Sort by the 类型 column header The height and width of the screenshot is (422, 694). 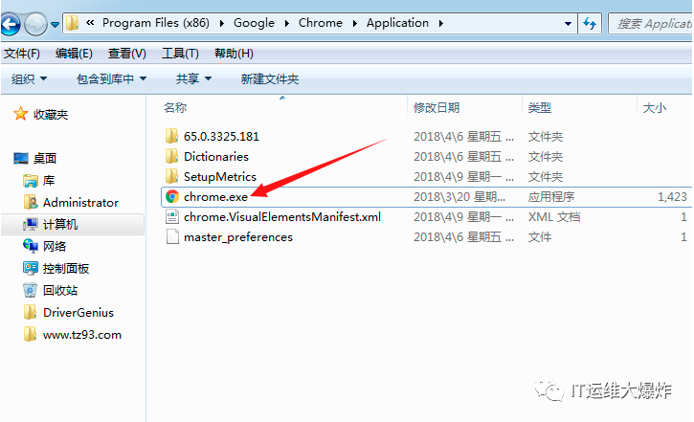(x=540, y=107)
